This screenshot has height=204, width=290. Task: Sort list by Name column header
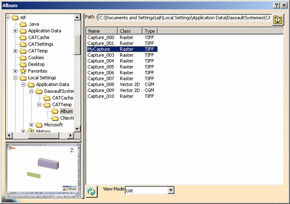(102, 31)
